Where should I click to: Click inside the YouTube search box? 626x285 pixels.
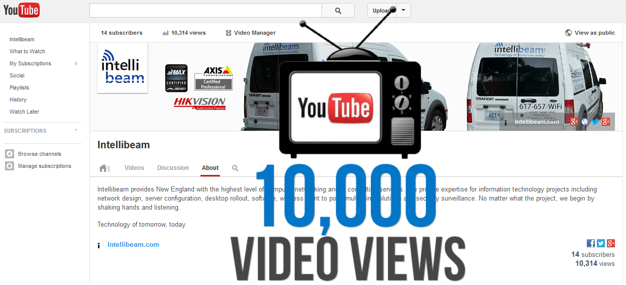pos(205,11)
